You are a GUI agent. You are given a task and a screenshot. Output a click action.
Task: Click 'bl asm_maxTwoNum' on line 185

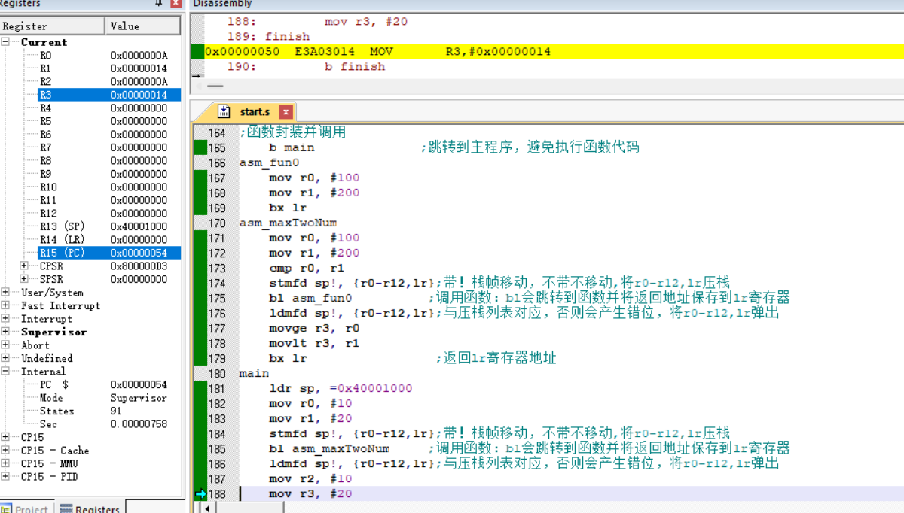point(329,448)
